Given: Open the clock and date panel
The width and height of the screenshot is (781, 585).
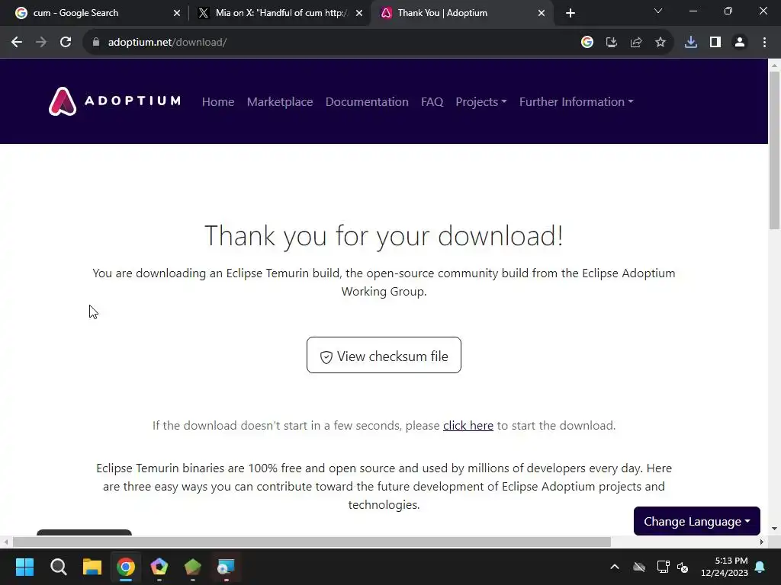Looking at the screenshot, I should click(x=725, y=567).
